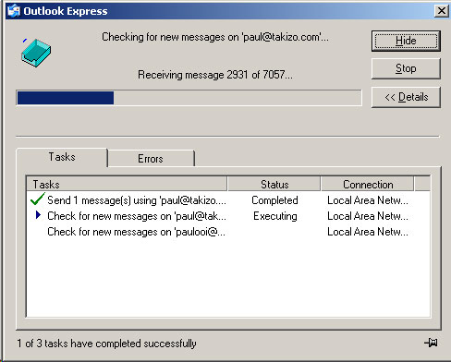451x362 pixels.
Task: Hide the progress dialog with the Hide button
Action: tap(406, 41)
